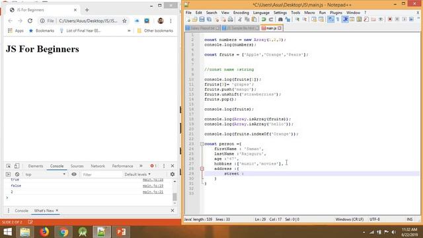This screenshot has height=238, width=423.
Task: Switch to the main.js tab in Notepad++
Action: 271,28
